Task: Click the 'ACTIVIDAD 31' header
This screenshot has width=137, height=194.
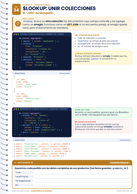Action: click(x=25, y=163)
